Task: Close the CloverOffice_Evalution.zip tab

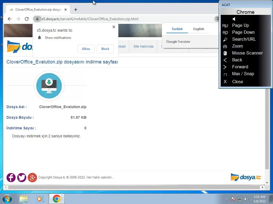Action: coord(66,10)
